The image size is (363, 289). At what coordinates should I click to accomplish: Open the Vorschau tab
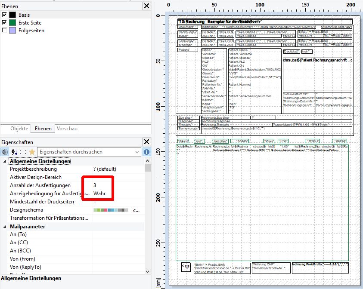click(67, 129)
